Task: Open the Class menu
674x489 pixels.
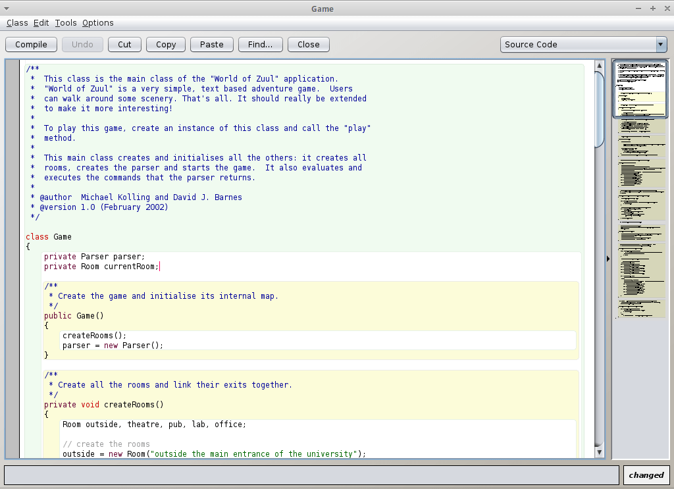Action: (17, 22)
